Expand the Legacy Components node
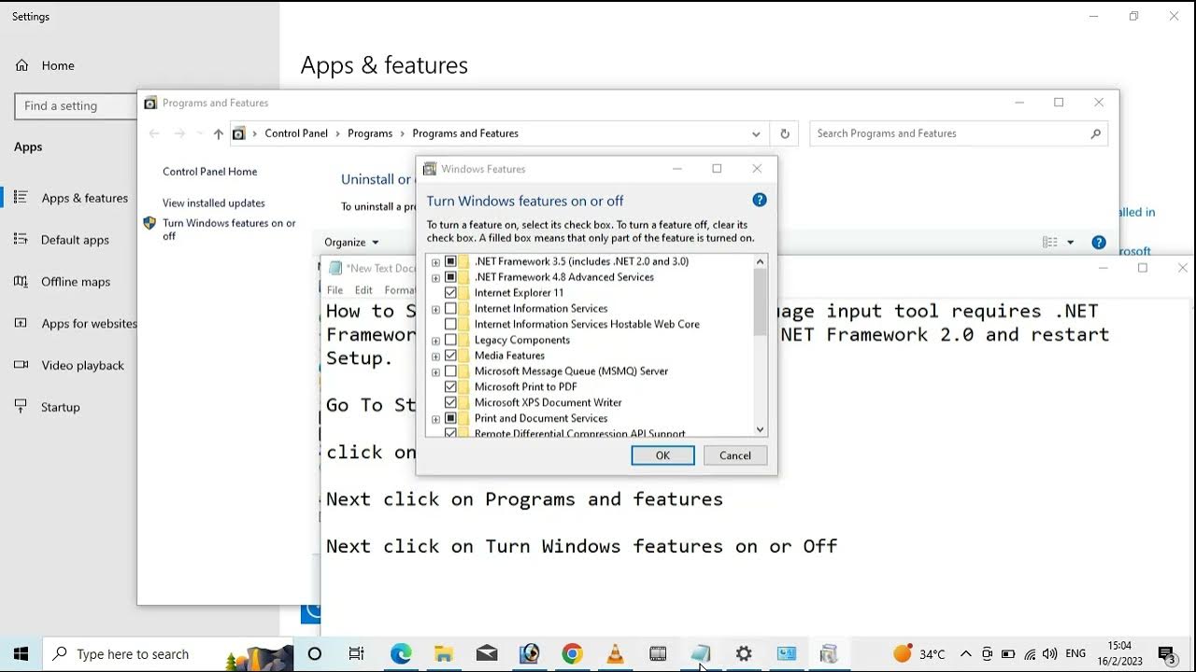 pyautogui.click(x=435, y=341)
